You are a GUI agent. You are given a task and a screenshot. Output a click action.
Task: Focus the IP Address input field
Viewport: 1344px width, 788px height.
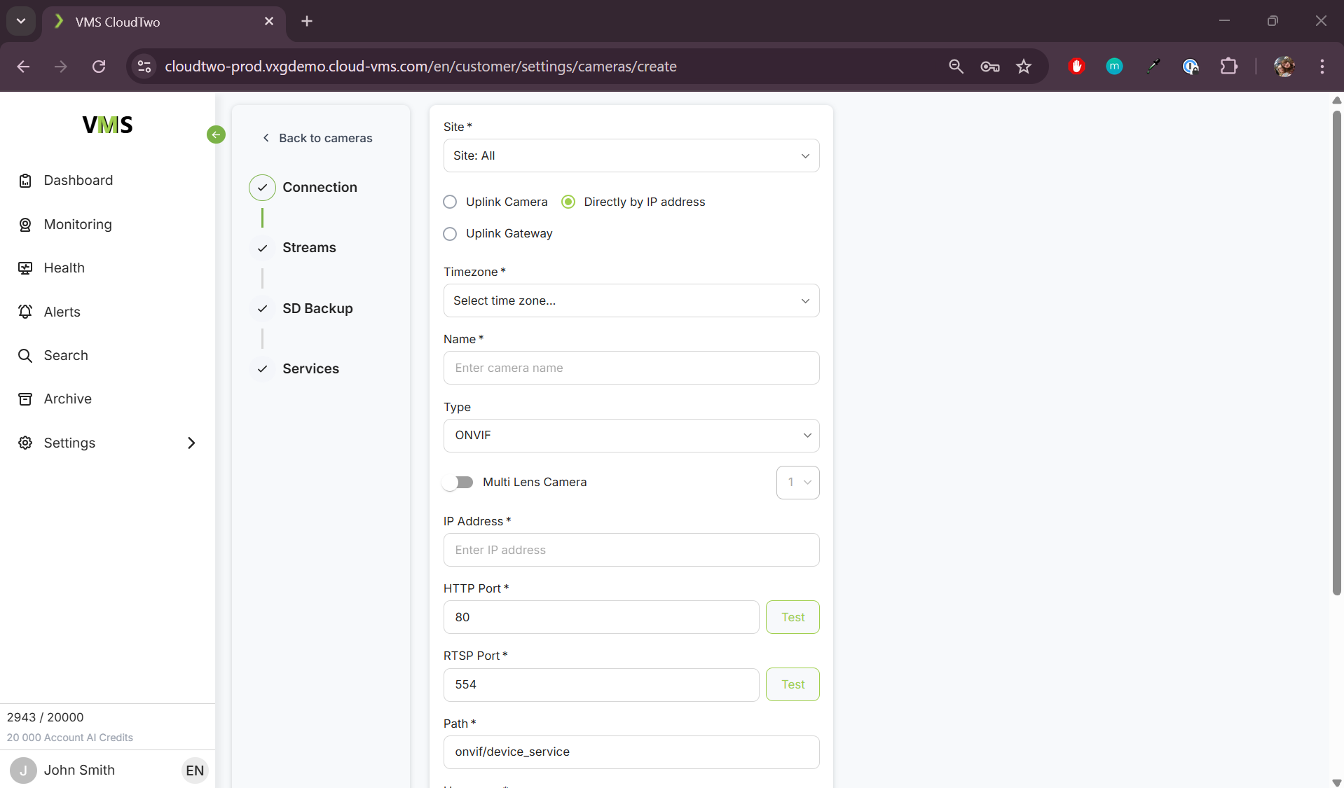(x=631, y=550)
